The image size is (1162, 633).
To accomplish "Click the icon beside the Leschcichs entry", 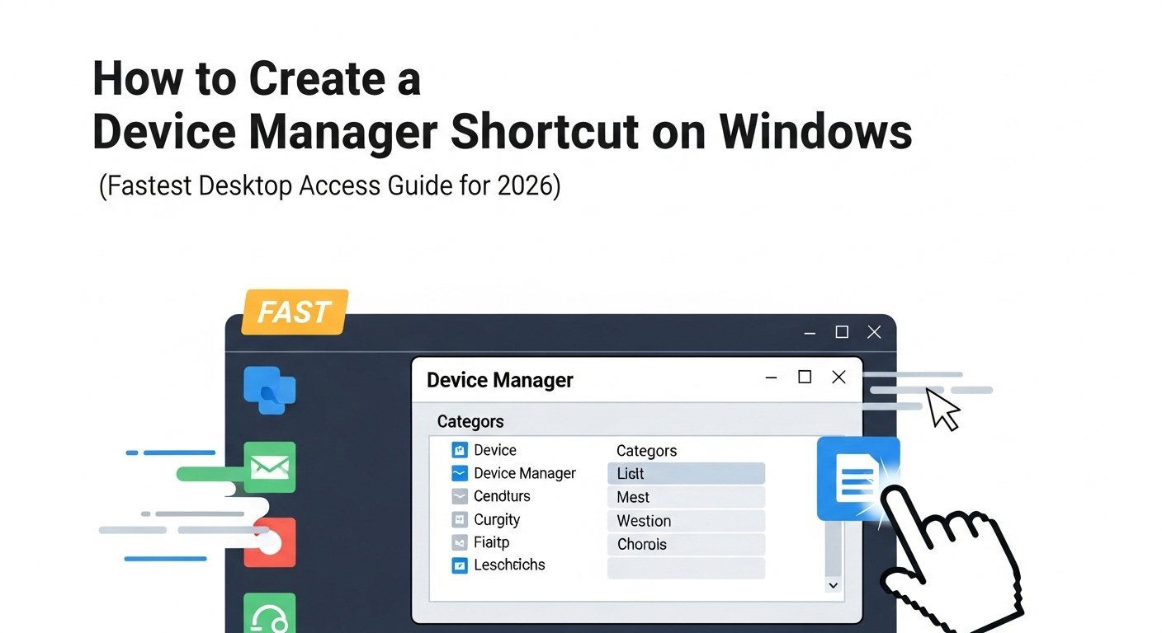I will [460, 565].
